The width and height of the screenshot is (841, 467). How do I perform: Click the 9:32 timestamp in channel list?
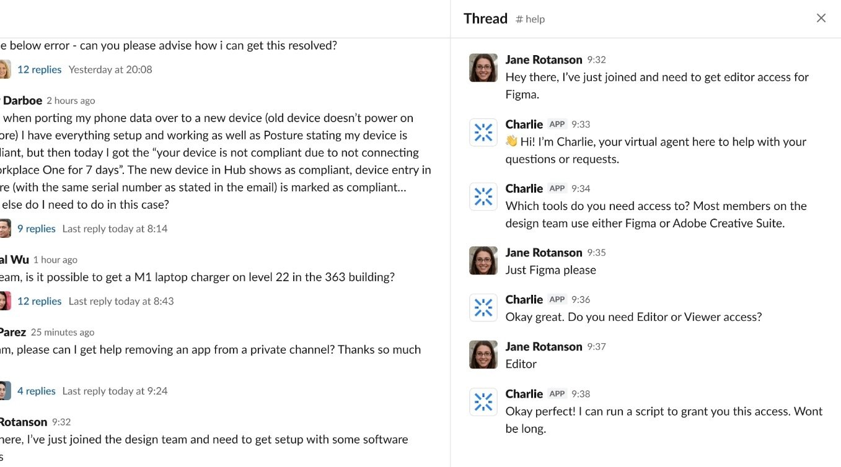click(61, 422)
